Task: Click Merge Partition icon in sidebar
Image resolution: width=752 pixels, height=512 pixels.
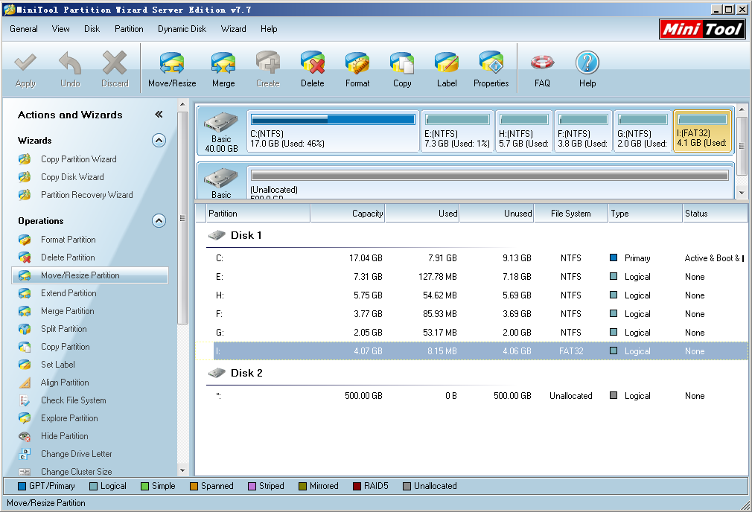Action: tap(25, 311)
